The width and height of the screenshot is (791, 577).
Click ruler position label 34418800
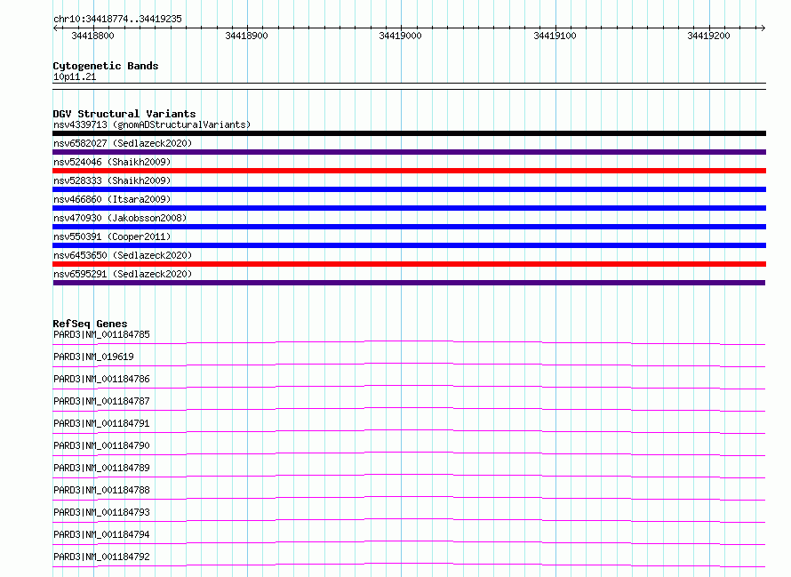click(92, 36)
